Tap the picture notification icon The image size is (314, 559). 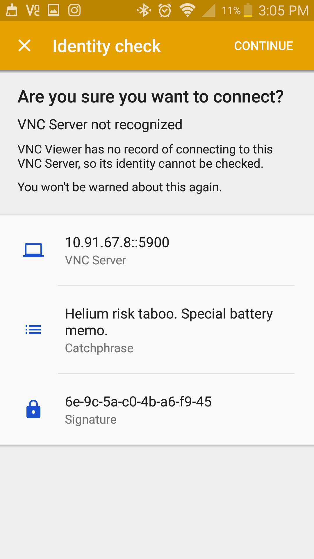[53, 10]
